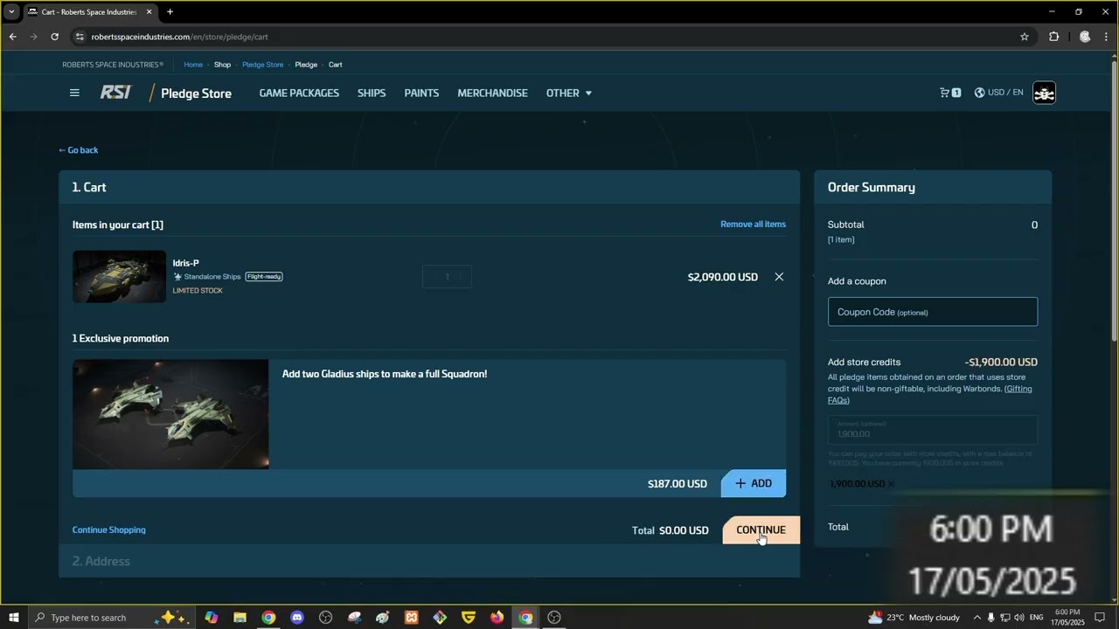Open the hamburger menu next to RSI logo
Viewport: 1119px width, 629px height.
point(74,93)
